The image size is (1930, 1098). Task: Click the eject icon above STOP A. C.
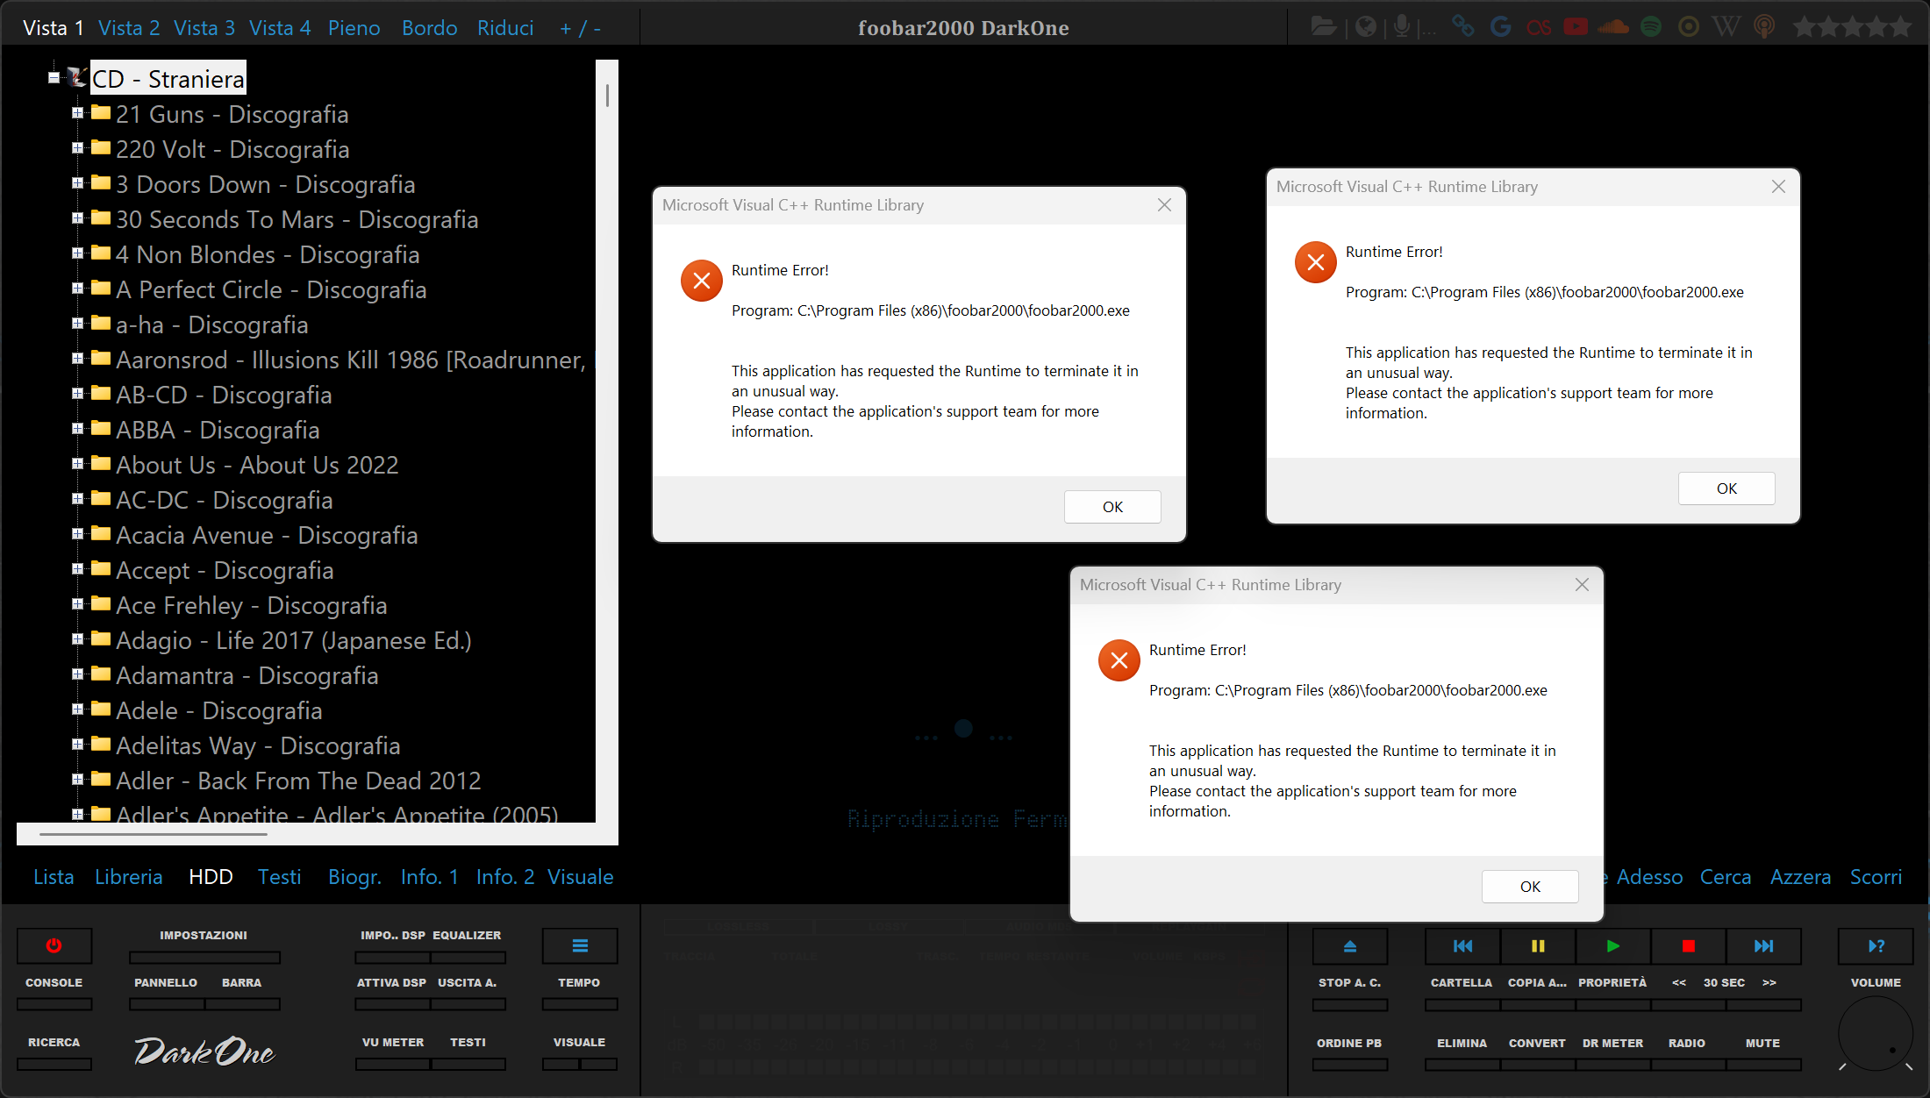pos(1349,945)
